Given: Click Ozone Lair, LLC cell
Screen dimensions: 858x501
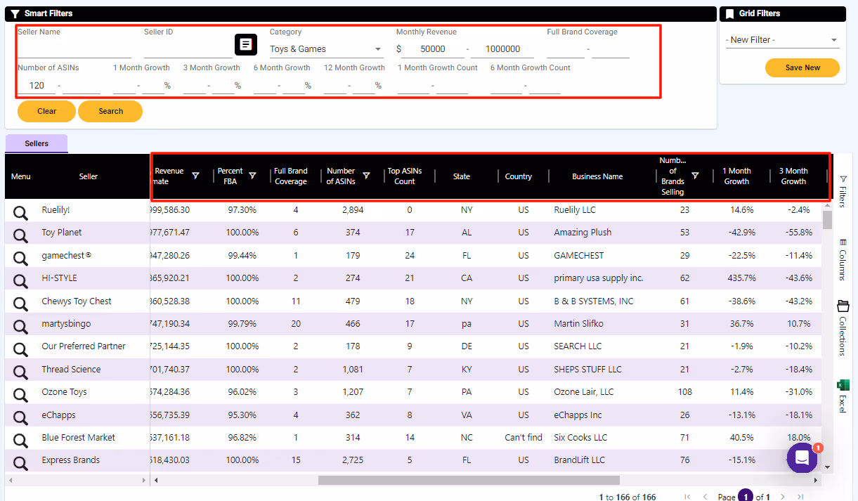Looking at the screenshot, I should (x=584, y=392).
